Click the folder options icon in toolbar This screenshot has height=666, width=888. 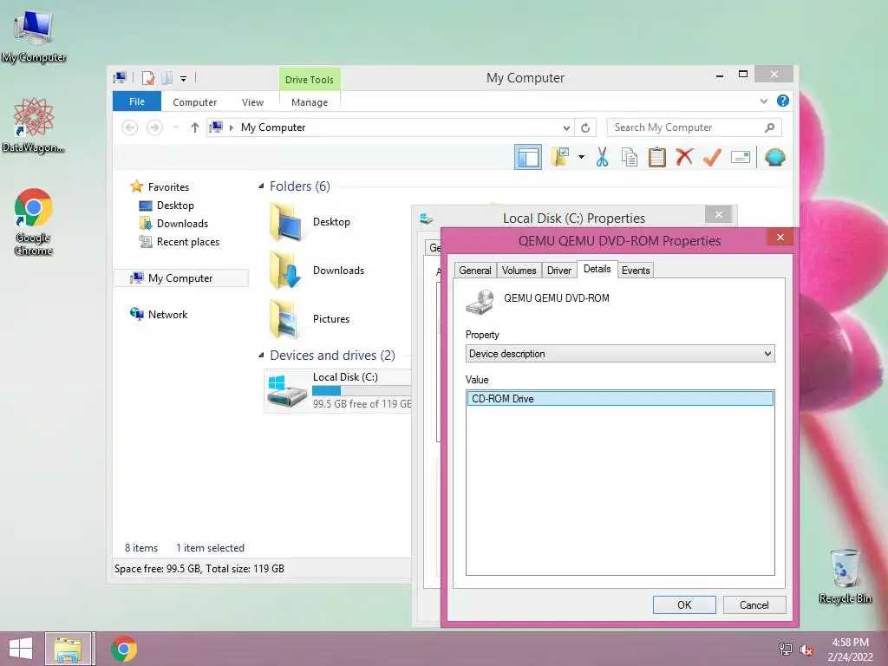click(561, 157)
